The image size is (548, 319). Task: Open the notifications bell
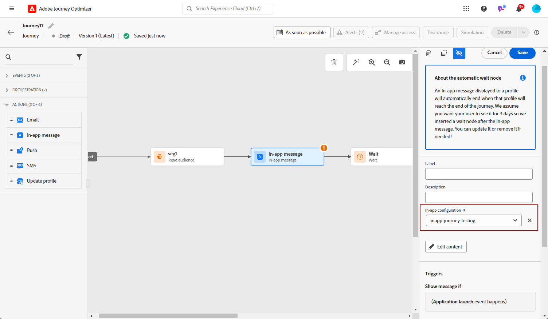coord(519,9)
